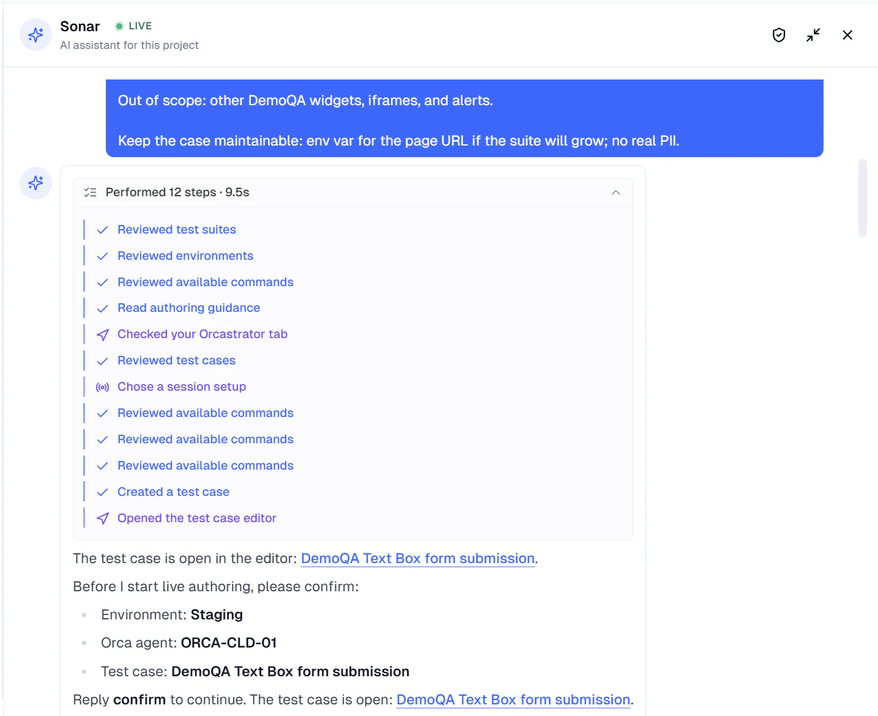Open the Chose a session setup step

[x=182, y=386]
